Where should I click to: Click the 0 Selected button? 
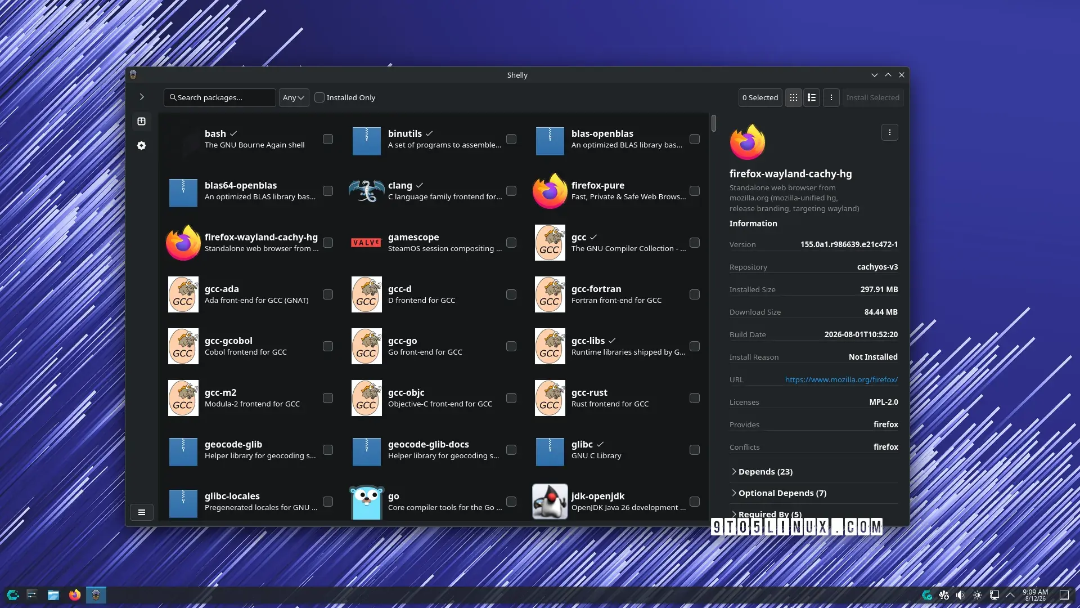click(x=760, y=97)
